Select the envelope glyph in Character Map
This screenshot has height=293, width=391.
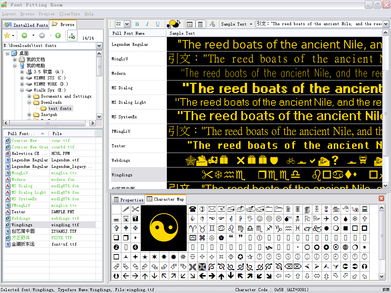212,209
